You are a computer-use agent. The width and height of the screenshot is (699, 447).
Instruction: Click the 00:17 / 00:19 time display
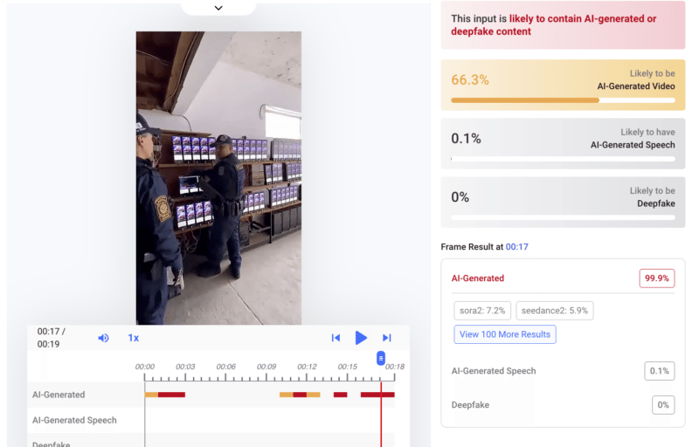point(52,338)
